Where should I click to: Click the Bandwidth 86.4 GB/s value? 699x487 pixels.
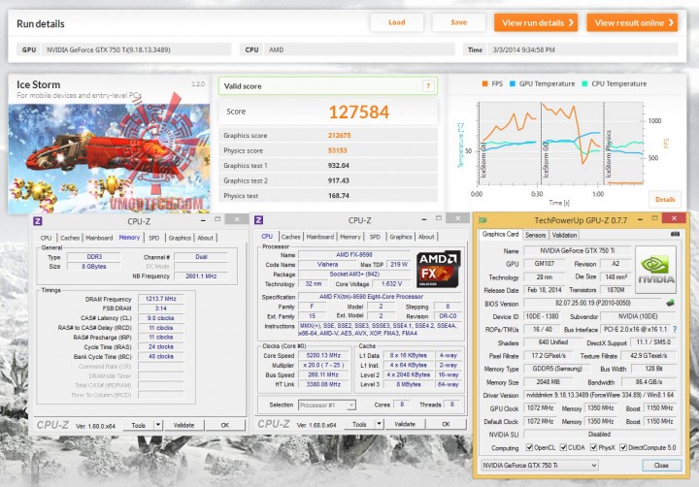click(649, 382)
